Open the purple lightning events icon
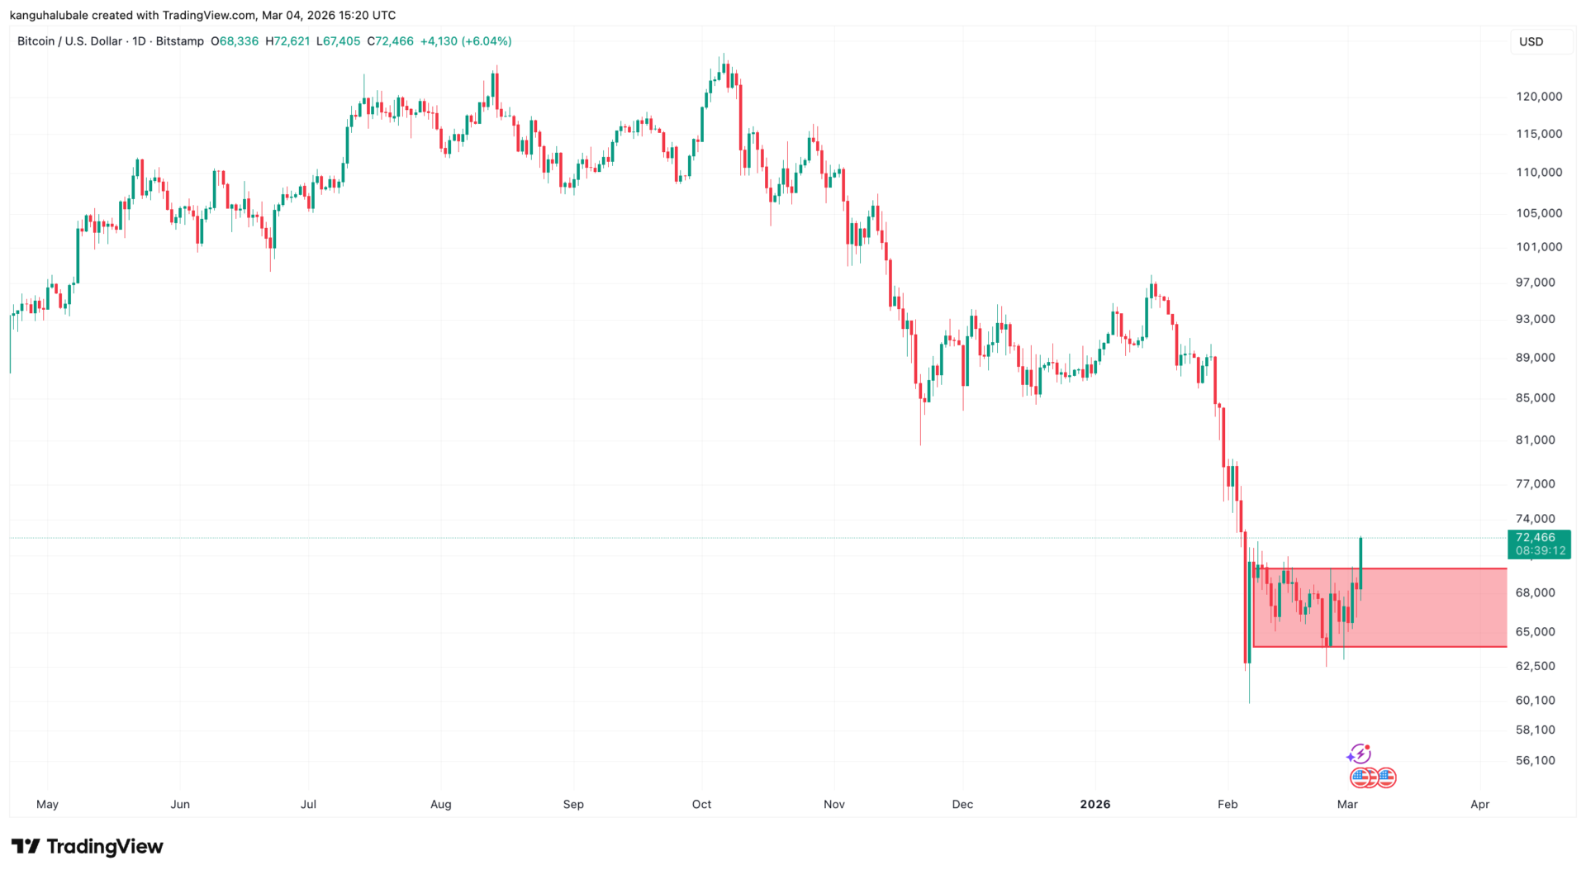The width and height of the screenshot is (1586, 875). [1358, 754]
